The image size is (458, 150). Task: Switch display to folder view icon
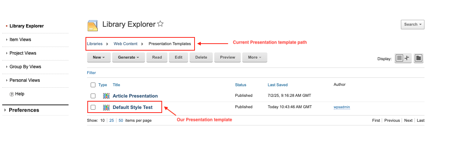pos(418,58)
